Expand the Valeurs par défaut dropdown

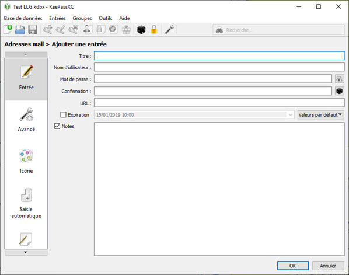320,115
